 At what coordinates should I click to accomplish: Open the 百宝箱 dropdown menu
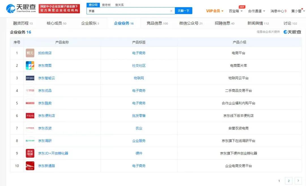[236, 11]
